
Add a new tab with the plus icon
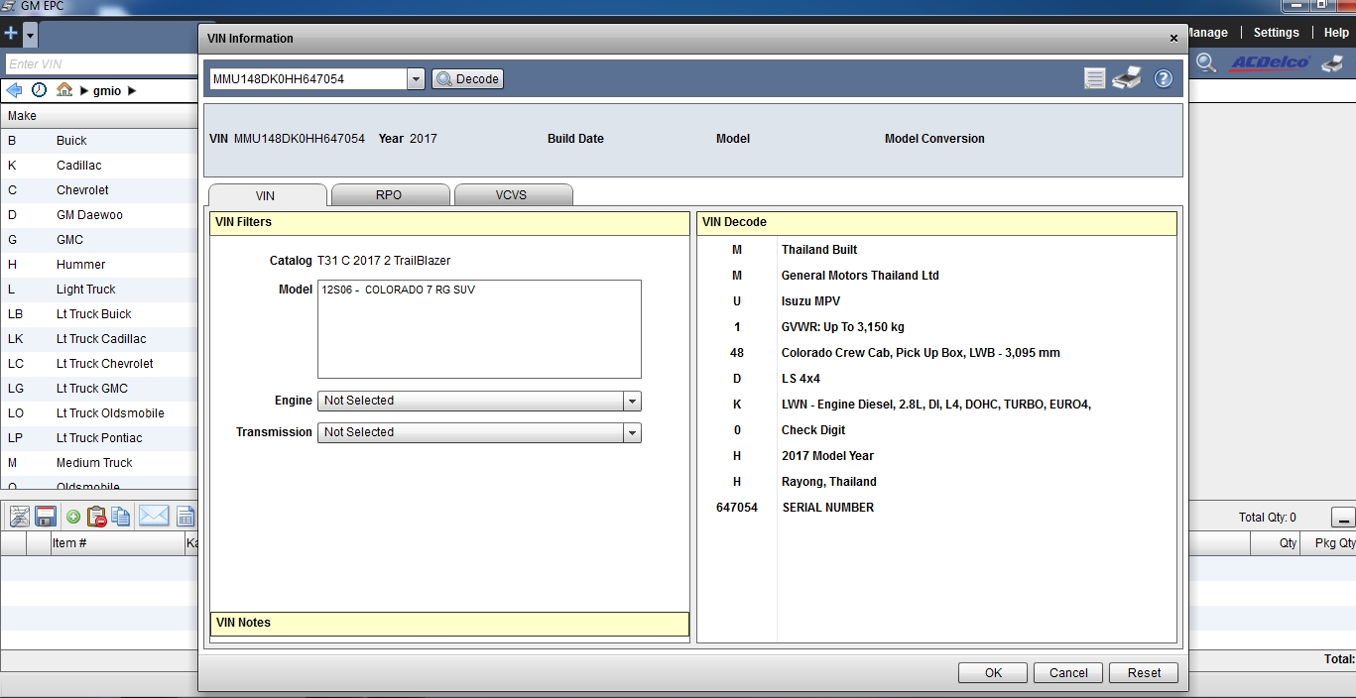[11, 34]
